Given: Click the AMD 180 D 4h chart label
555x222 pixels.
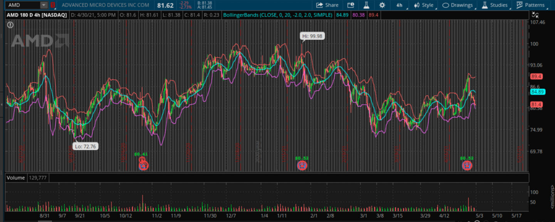Looking at the screenshot, I should pos(37,15).
